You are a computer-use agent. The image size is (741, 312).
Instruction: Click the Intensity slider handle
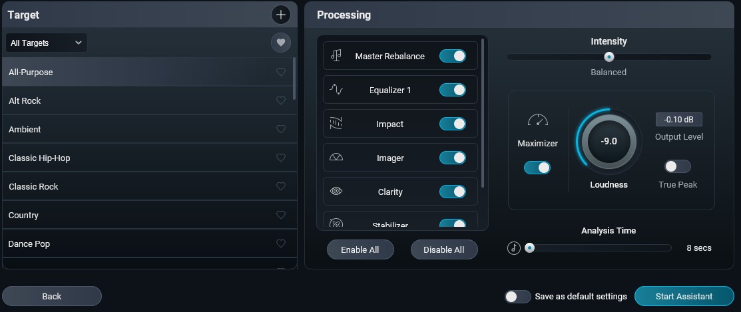point(609,57)
